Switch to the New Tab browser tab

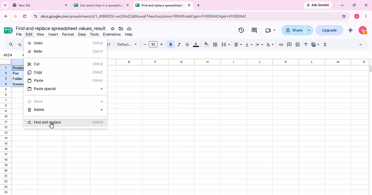39,5
